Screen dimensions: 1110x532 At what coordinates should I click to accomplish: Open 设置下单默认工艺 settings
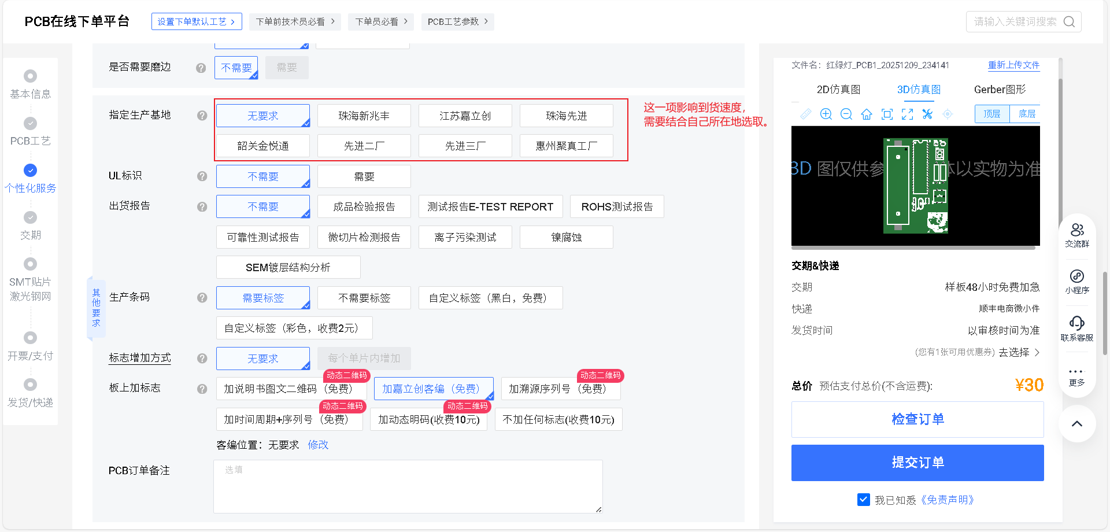(197, 21)
